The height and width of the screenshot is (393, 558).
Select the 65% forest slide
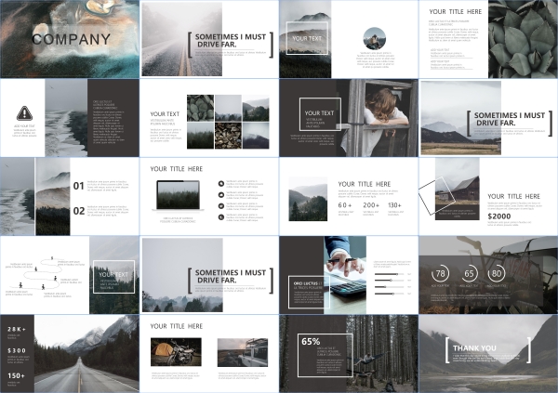pos(348,353)
